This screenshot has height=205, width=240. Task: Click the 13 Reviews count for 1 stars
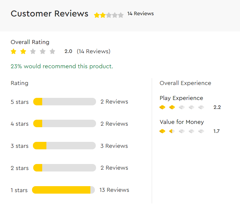(x=114, y=190)
